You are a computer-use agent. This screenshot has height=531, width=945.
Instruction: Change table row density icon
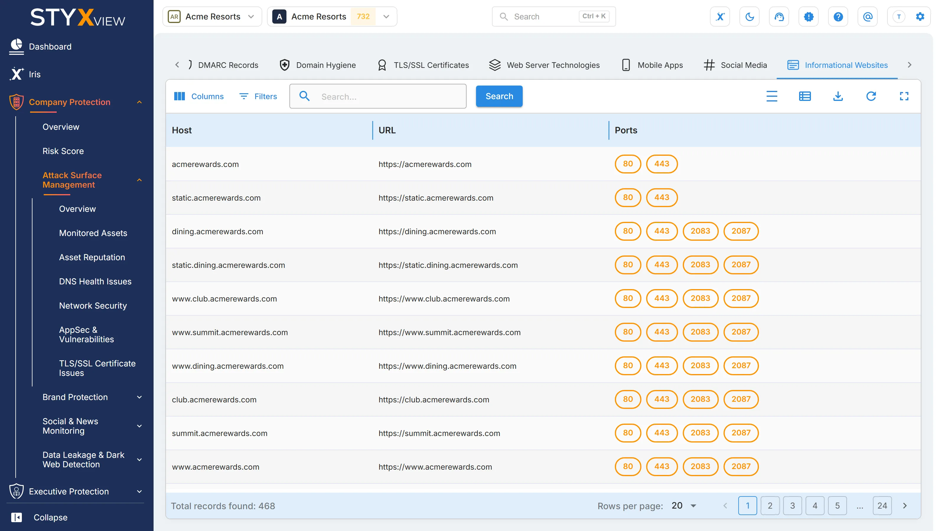coord(772,96)
